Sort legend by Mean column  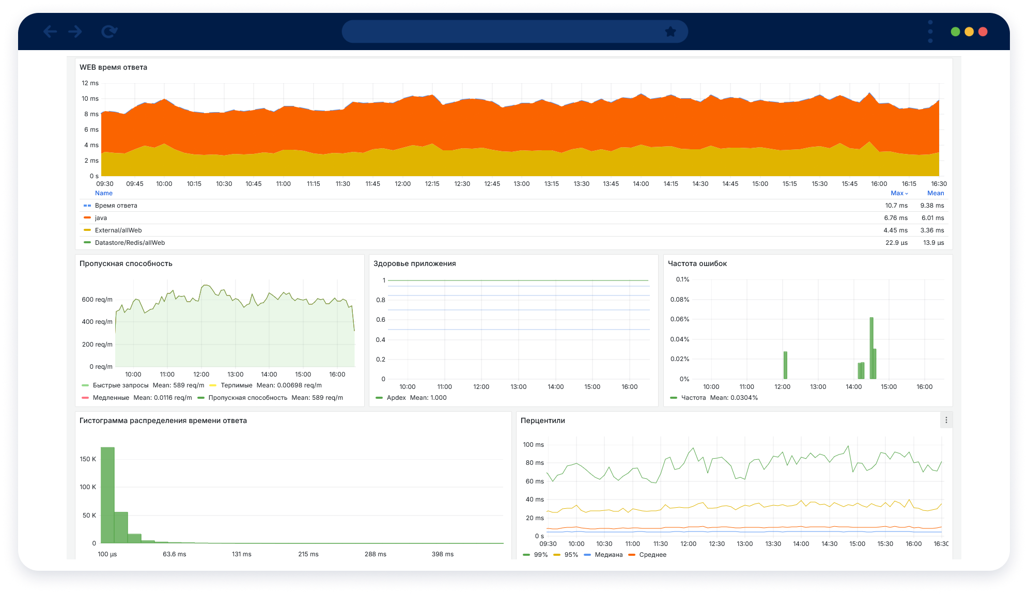[x=936, y=193]
